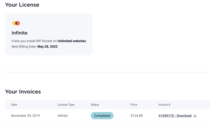Select the Infinite license type cell in invoices
Image resolution: width=214 pixels, height=124 pixels.
[x=63, y=116]
